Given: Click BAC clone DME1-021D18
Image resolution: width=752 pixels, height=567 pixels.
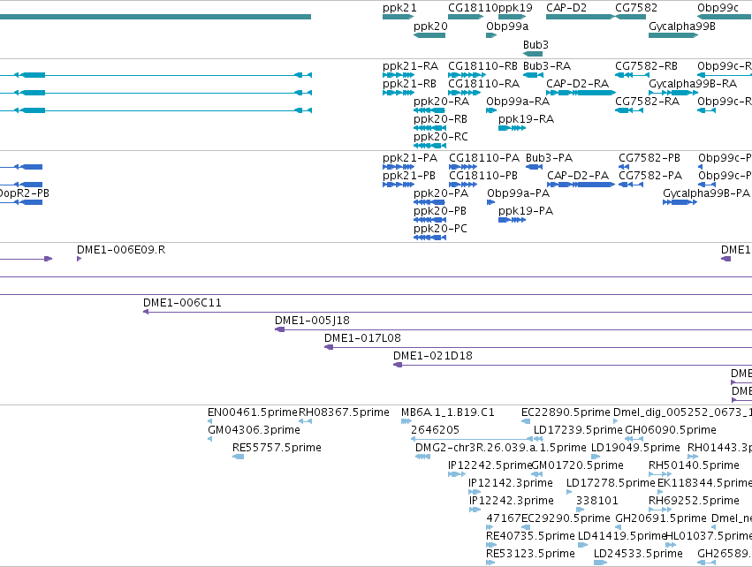Looking at the screenshot, I should point(573,366).
